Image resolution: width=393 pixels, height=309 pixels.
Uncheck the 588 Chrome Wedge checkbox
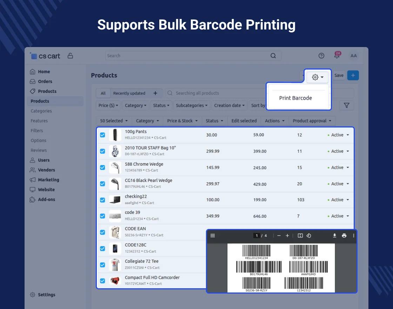pyautogui.click(x=102, y=167)
